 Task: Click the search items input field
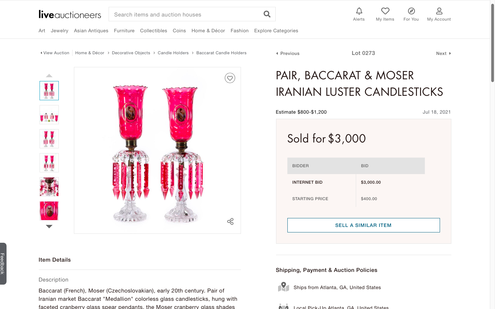pos(186,14)
